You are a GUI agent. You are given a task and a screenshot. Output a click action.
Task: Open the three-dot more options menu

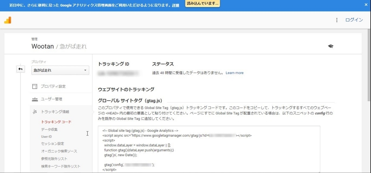point(337,20)
